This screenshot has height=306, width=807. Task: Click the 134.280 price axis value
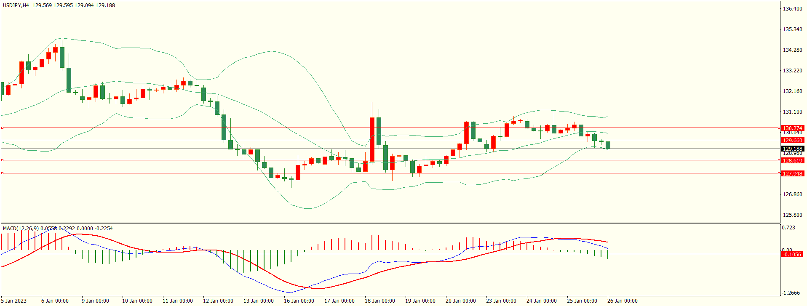point(792,50)
